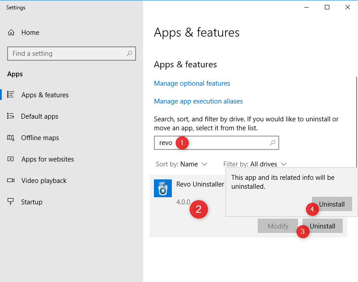Select the Revo Uninstaller list entry name
This screenshot has height=282, width=358.
(200, 184)
